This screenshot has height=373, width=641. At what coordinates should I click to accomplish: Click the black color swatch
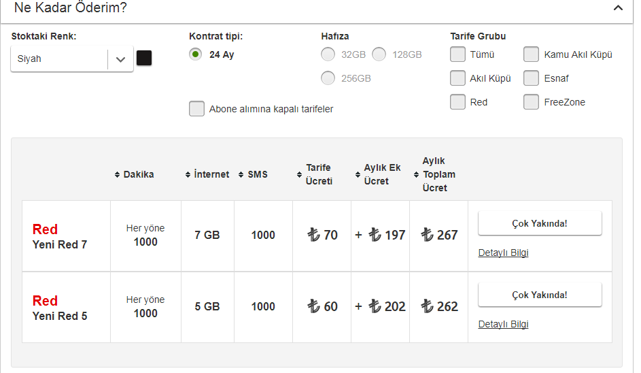pos(144,58)
